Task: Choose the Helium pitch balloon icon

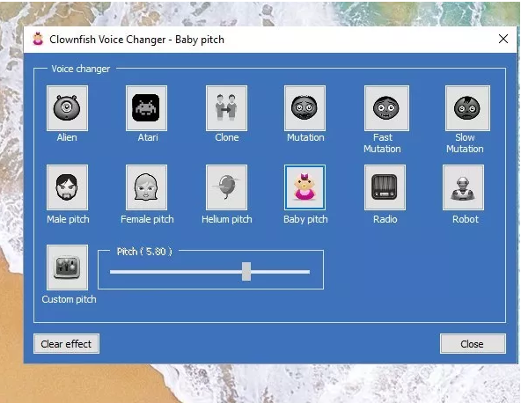Action: pyautogui.click(x=226, y=187)
